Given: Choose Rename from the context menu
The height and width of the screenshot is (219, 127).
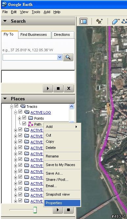Looking at the screenshot, I should point(62,156).
